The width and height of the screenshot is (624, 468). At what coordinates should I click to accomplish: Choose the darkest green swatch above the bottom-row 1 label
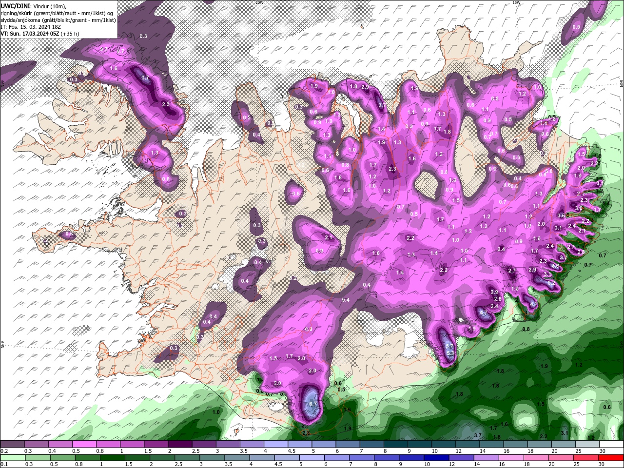pyautogui.click(x=112, y=458)
